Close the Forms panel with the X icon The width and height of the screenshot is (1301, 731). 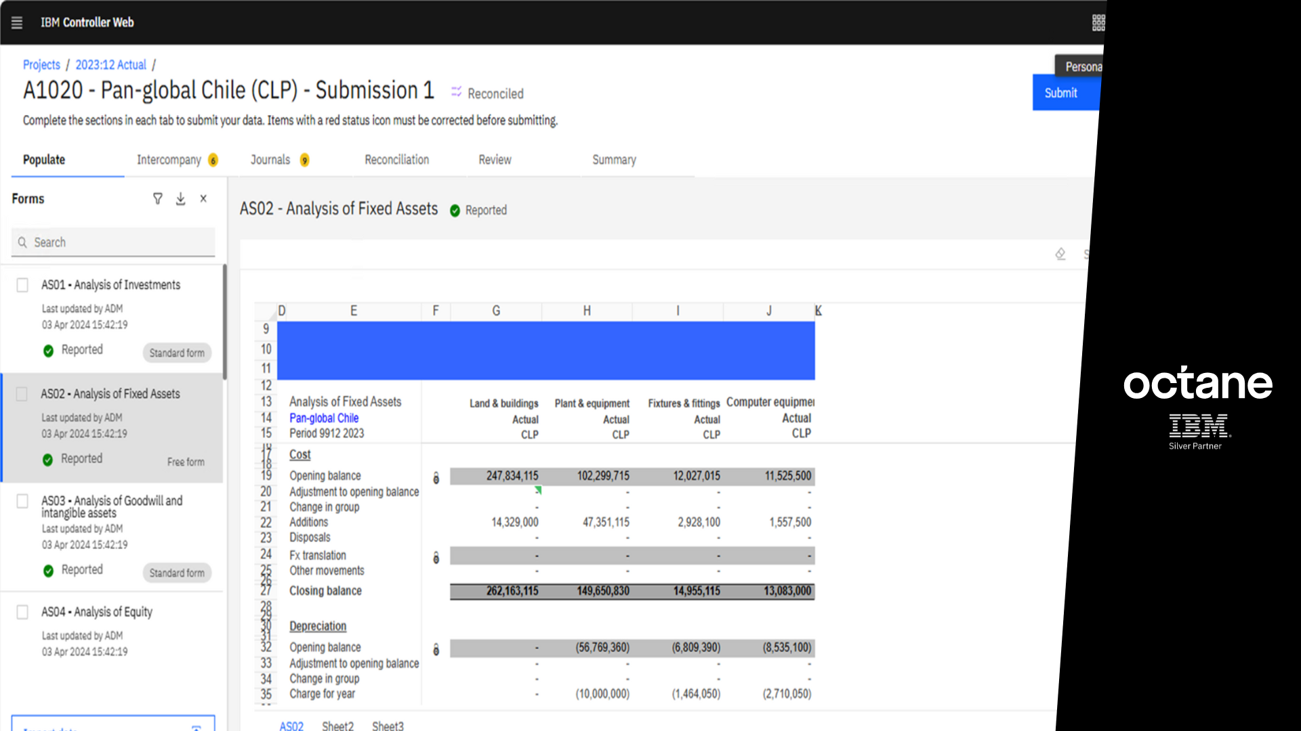[203, 198]
